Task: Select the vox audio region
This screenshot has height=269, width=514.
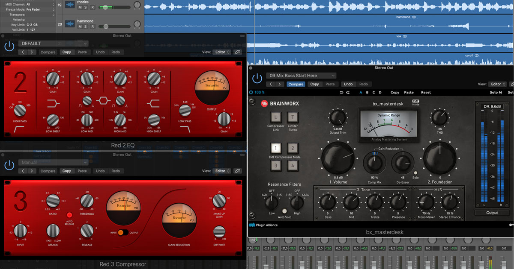Action: pos(328,44)
